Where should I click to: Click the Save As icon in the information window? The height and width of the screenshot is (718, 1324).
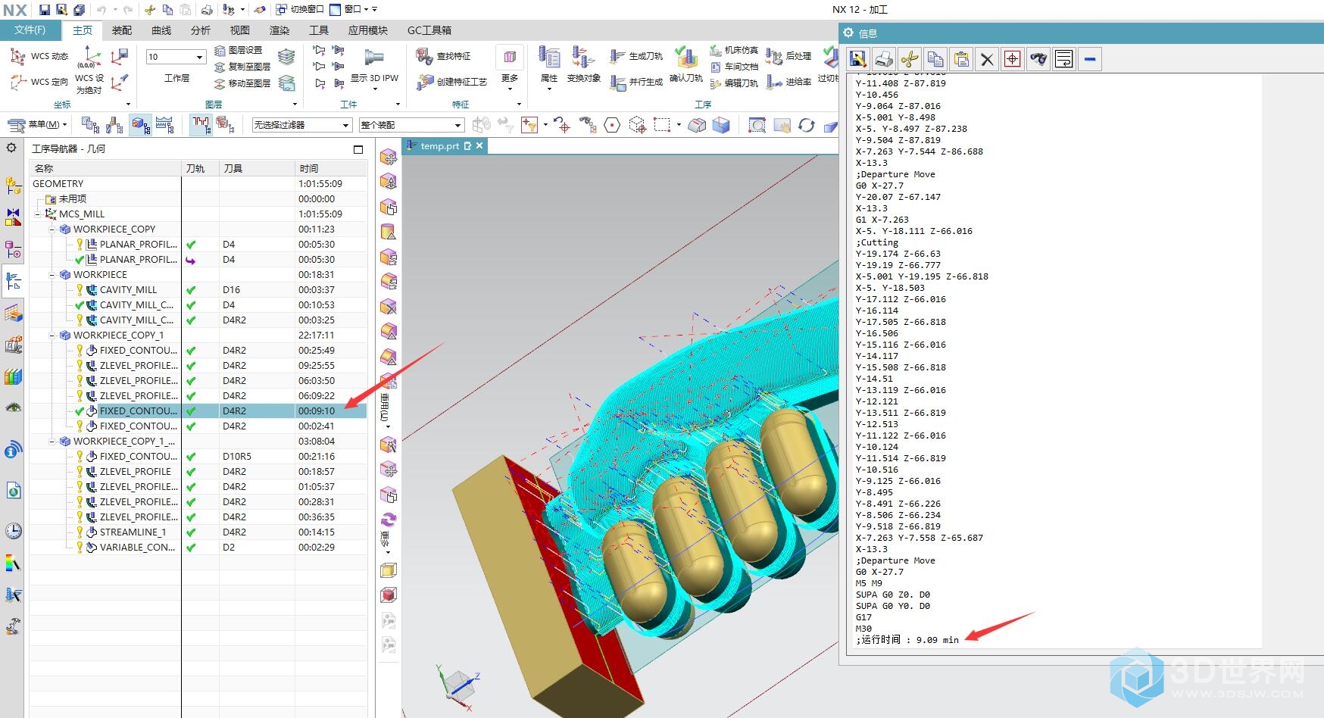[857, 59]
